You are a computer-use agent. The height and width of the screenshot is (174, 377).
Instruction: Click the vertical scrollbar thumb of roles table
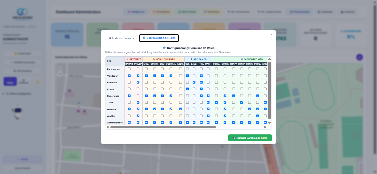(270, 90)
